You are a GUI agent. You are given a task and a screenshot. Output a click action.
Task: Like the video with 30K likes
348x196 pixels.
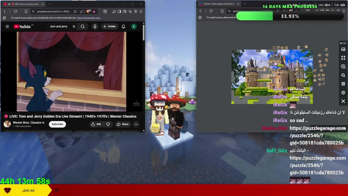[x=96, y=124]
